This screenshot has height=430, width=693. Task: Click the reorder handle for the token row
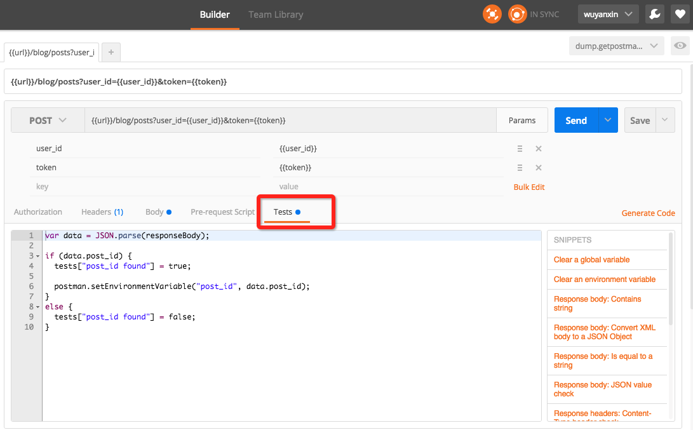coord(520,168)
